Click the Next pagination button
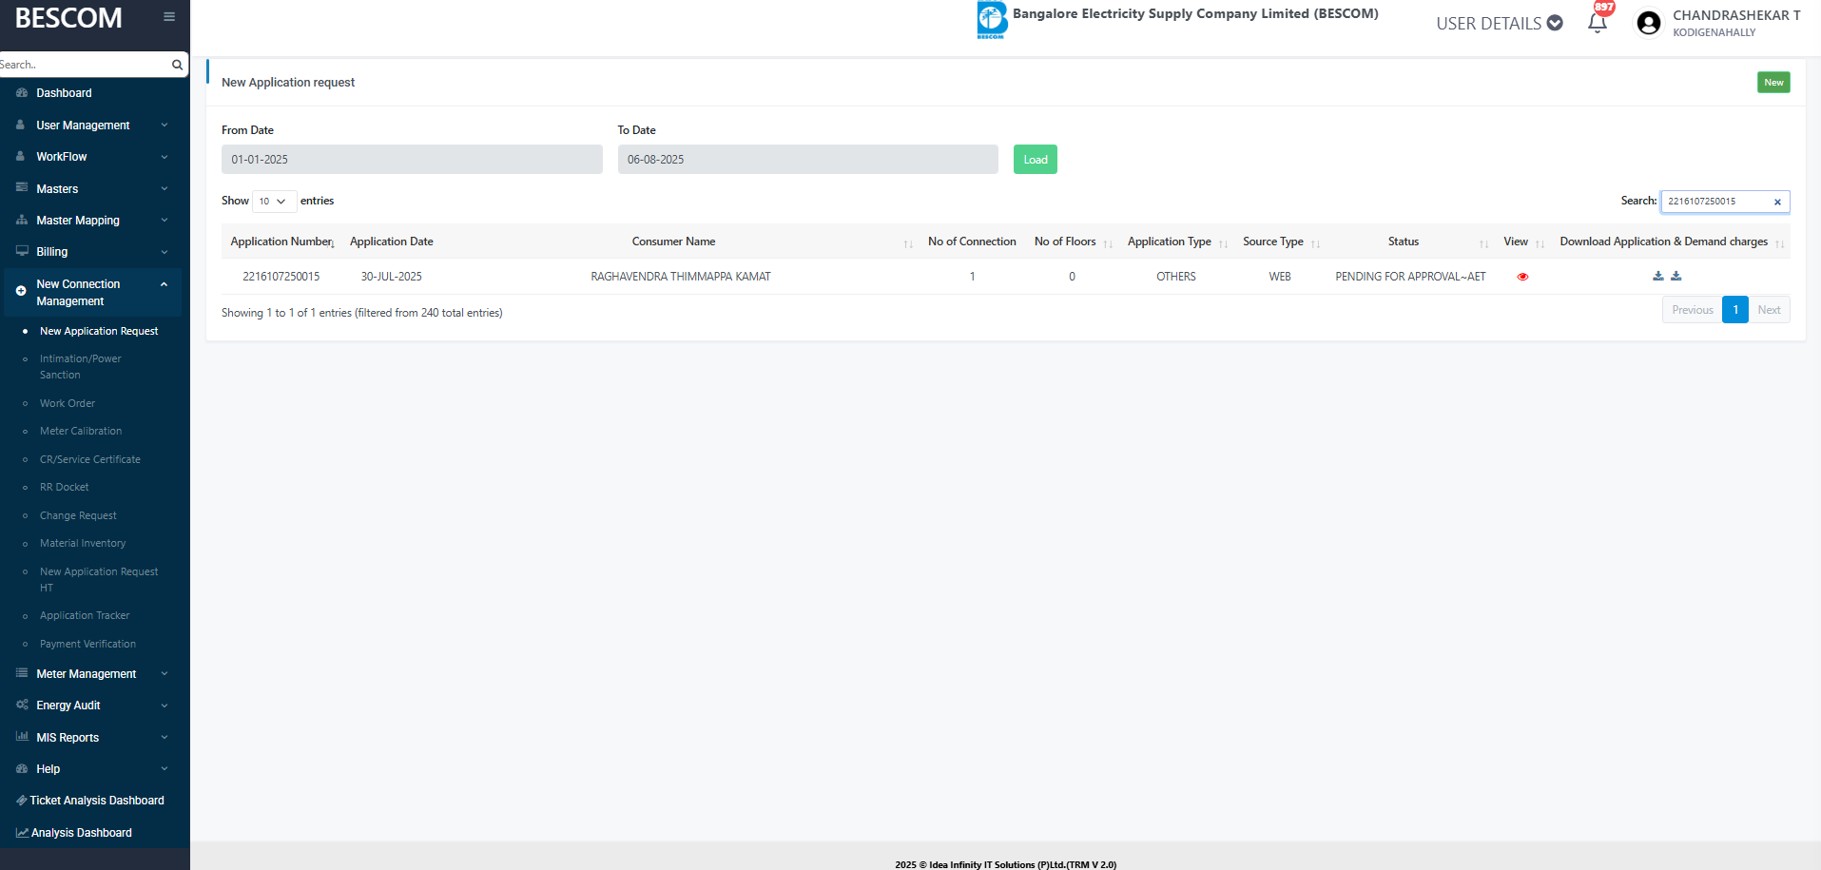 click(1769, 310)
